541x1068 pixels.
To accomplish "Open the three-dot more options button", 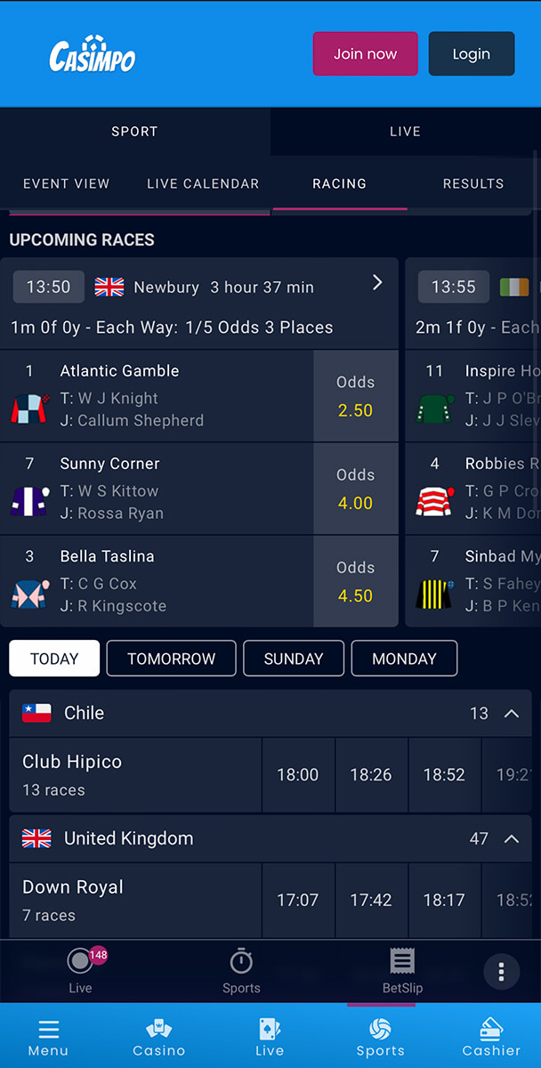I will 502,971.
